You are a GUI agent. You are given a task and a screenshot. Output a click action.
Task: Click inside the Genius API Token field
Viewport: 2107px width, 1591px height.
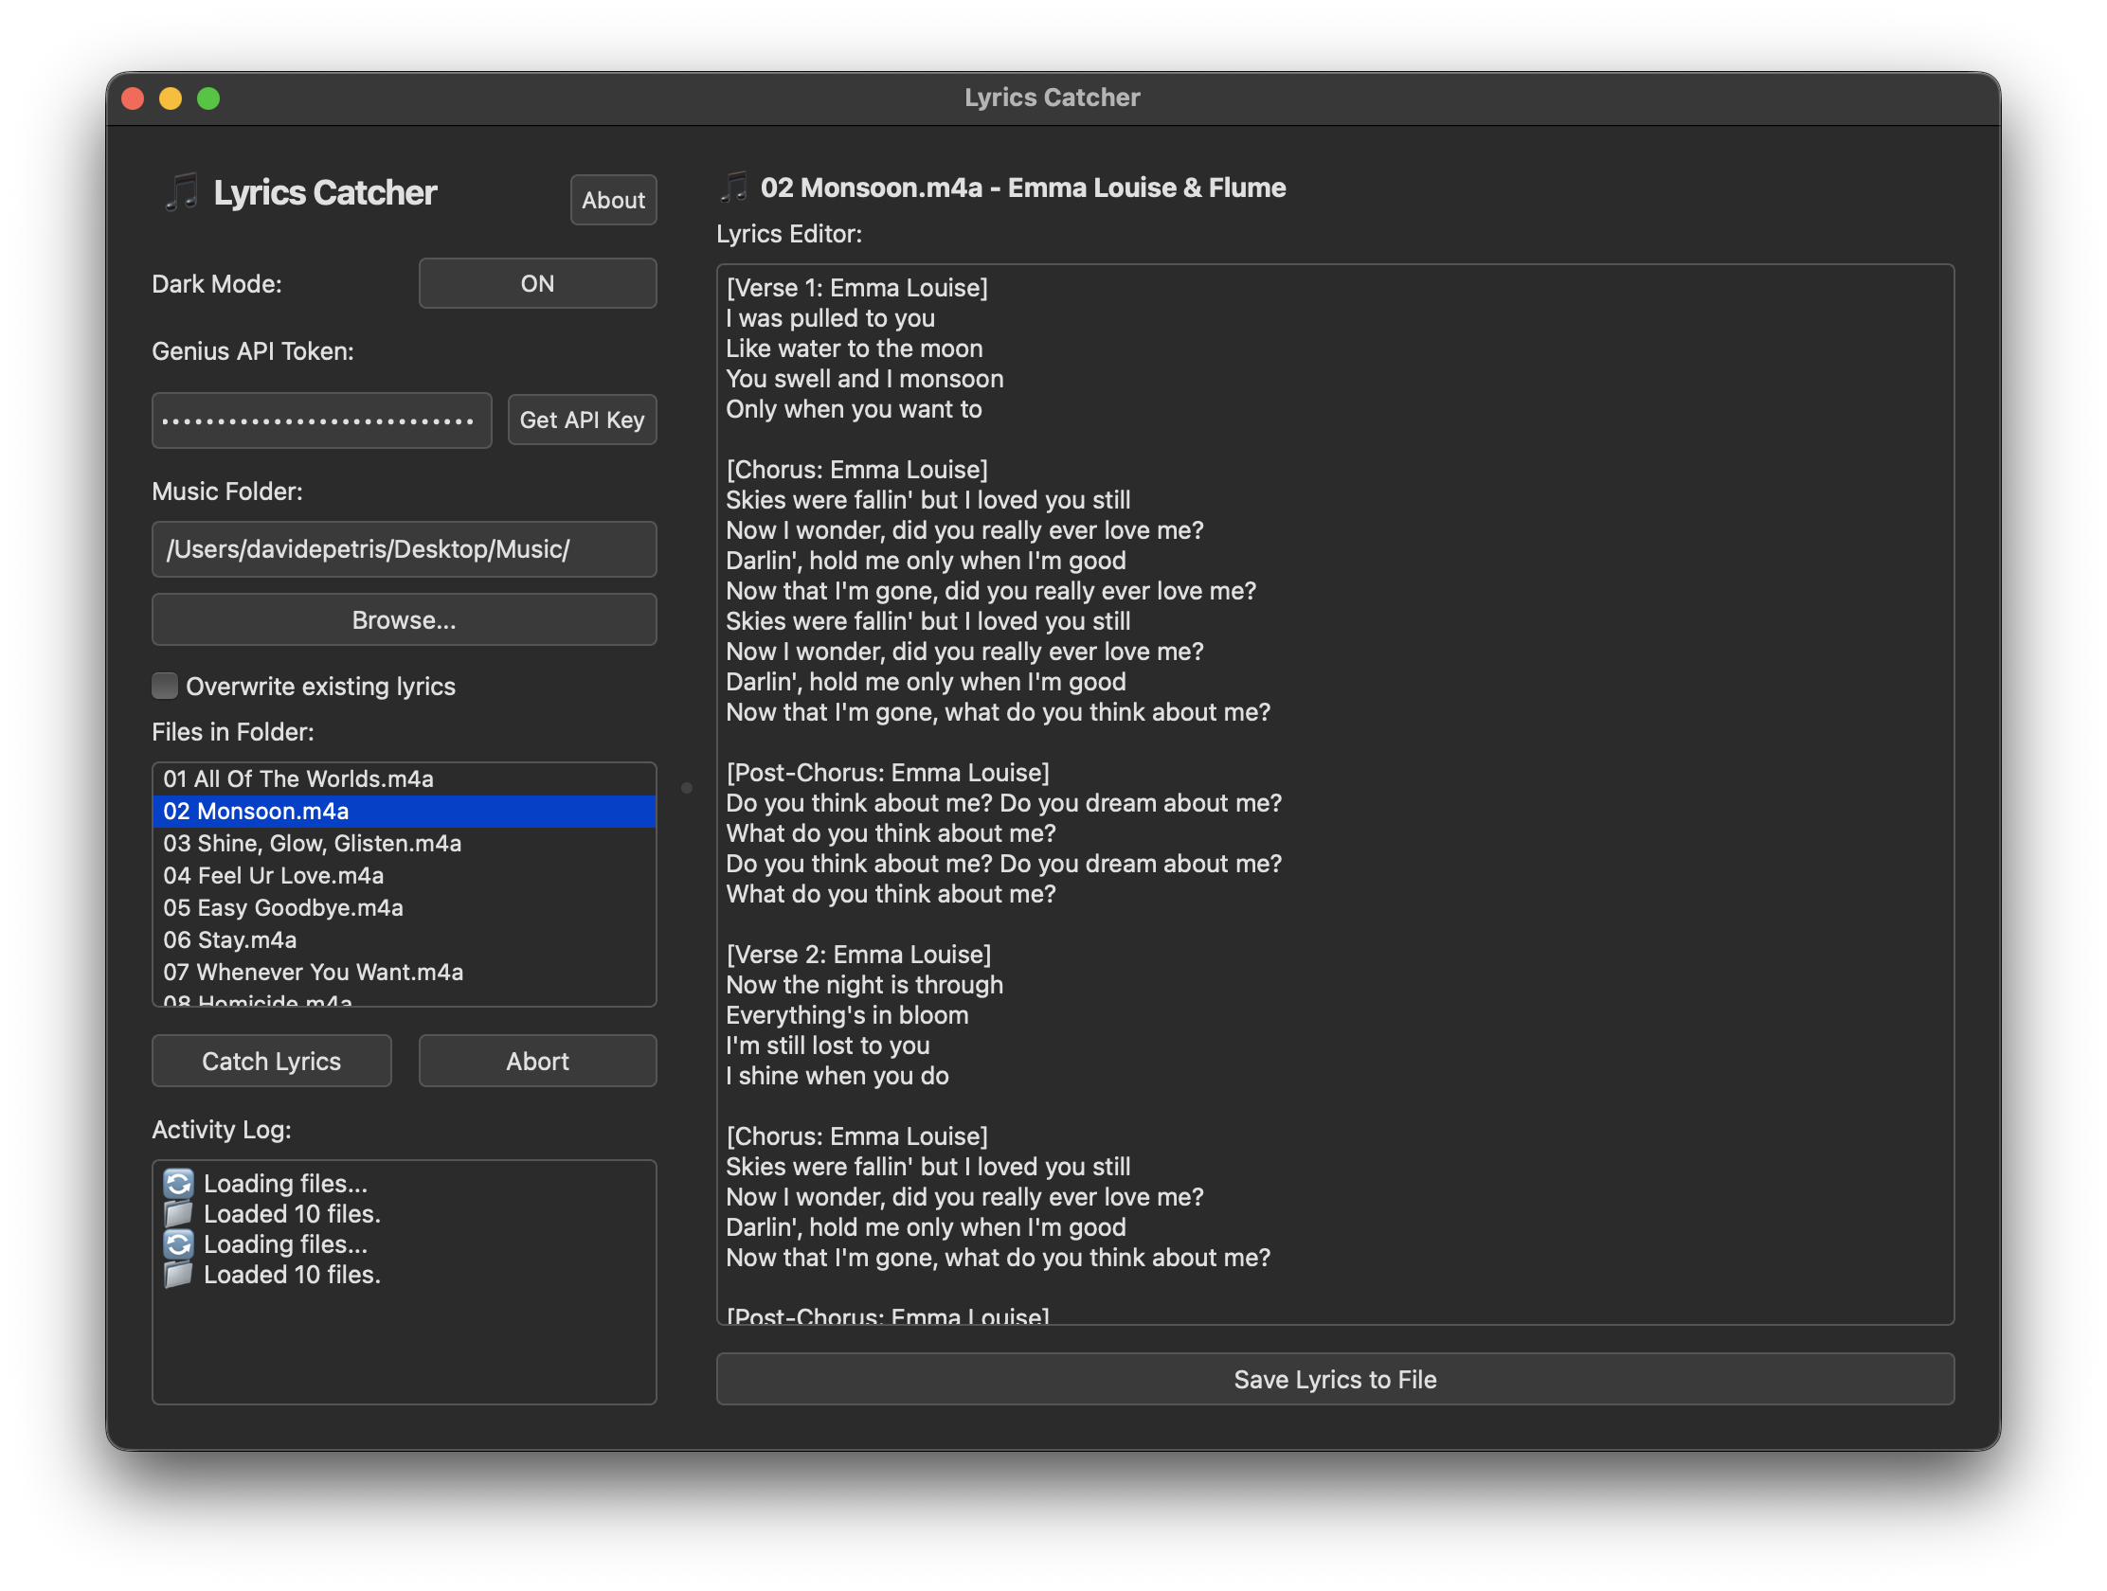(x=321, y=420)
